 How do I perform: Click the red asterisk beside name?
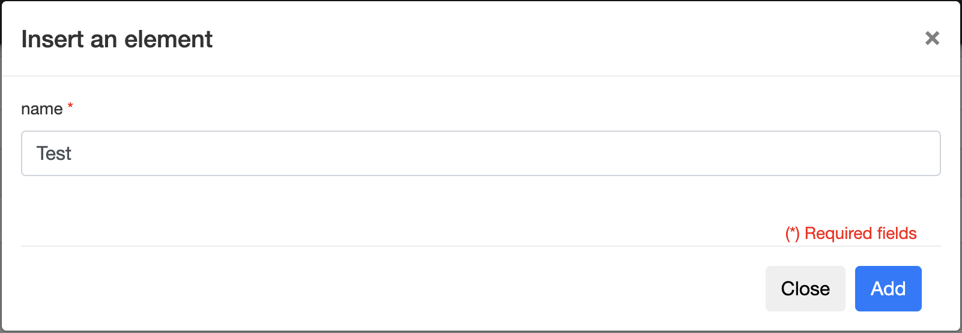[70, 106]
